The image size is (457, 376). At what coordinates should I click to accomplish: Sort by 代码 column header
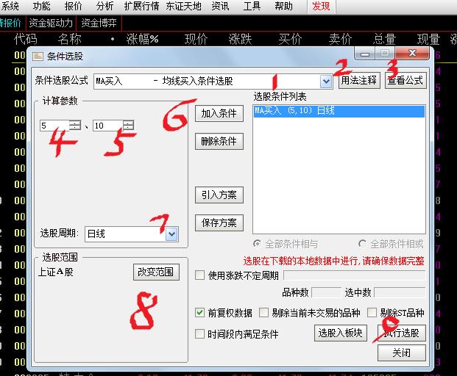[26, 39]
